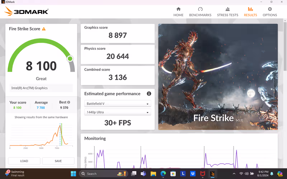
Task: Click the 3DMark logo
Action: point(27,11)
